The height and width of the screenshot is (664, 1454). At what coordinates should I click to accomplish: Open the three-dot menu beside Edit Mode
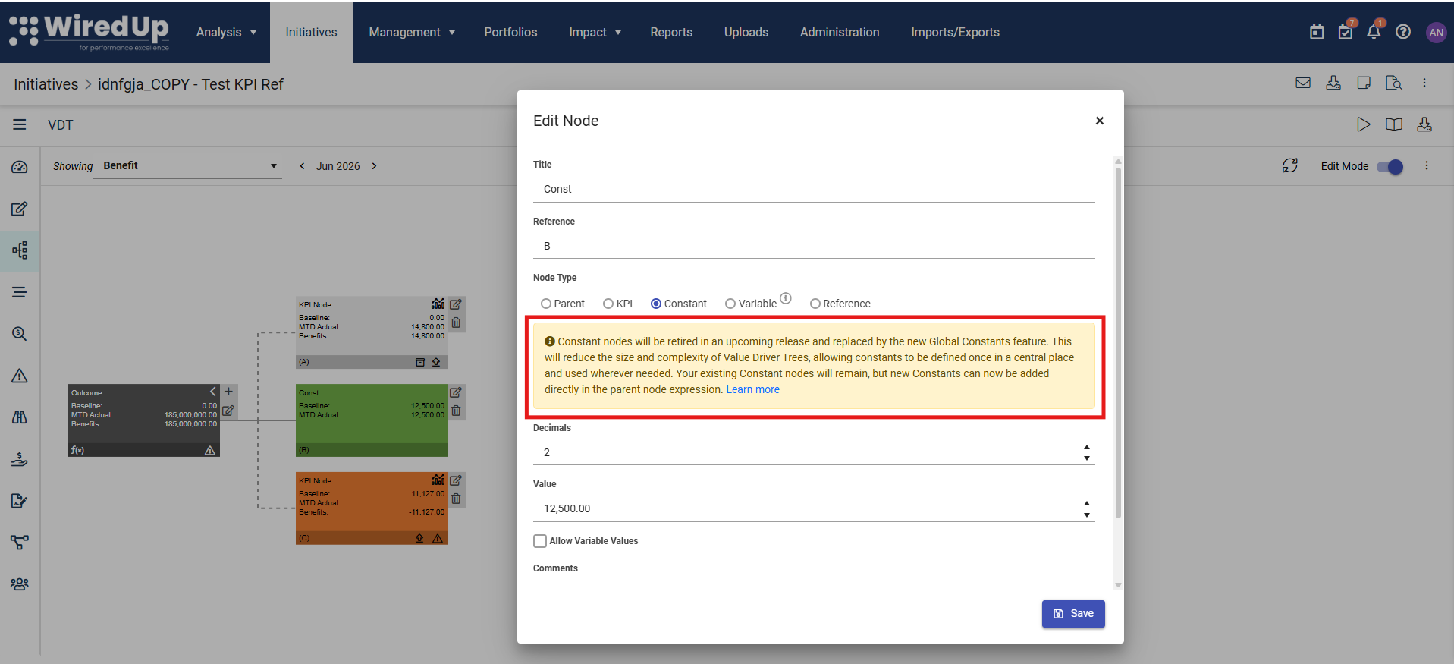(x=1427, y=165)
